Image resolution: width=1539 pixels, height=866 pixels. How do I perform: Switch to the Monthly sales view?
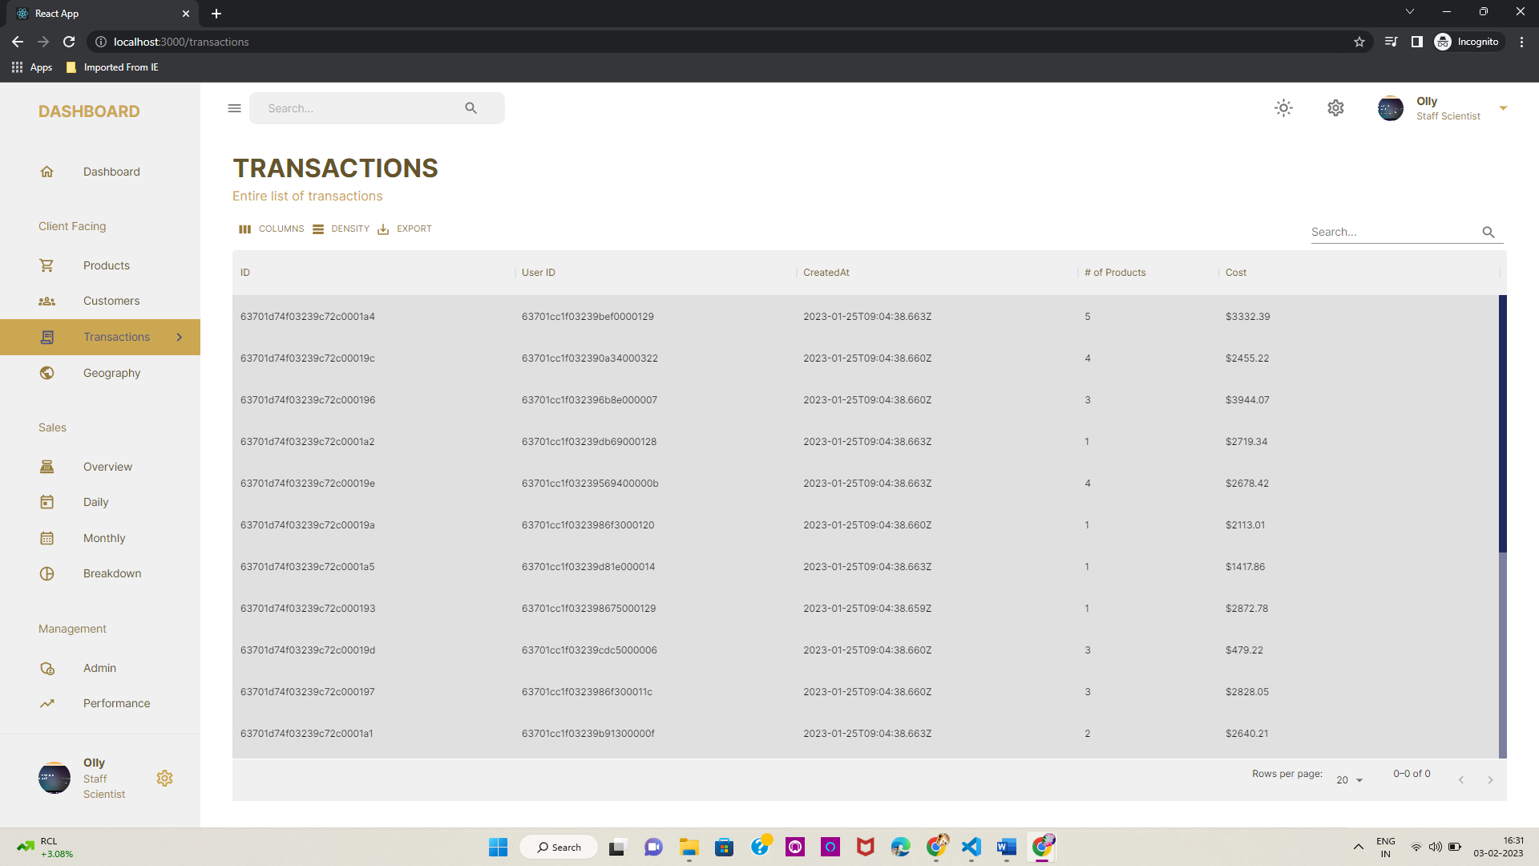[x=104, y=537]
